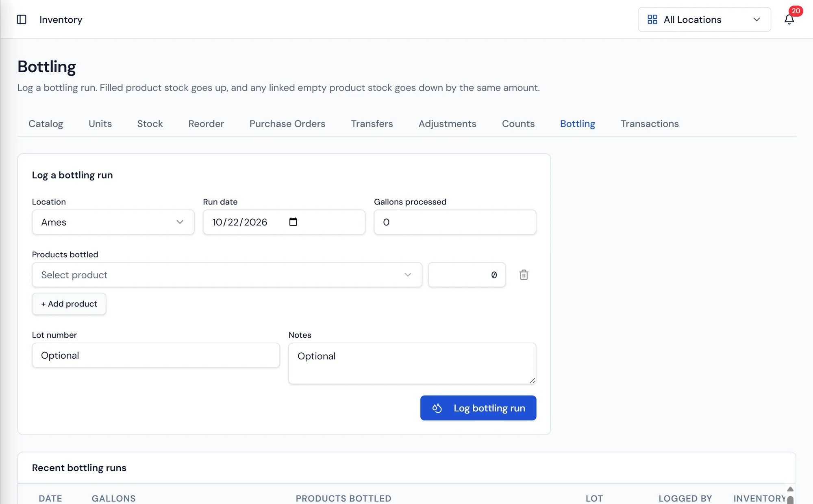Go to the Reorder tab
Screen dimensions: 813x504
[x=206, y=124]
